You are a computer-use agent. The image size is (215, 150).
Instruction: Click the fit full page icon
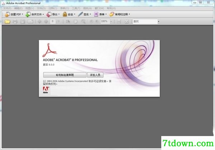click(126, 21)
